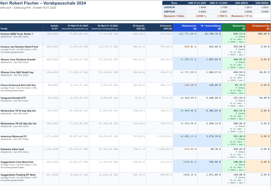Select the iShares Core S&P Small Cap fund

point(17,72)
